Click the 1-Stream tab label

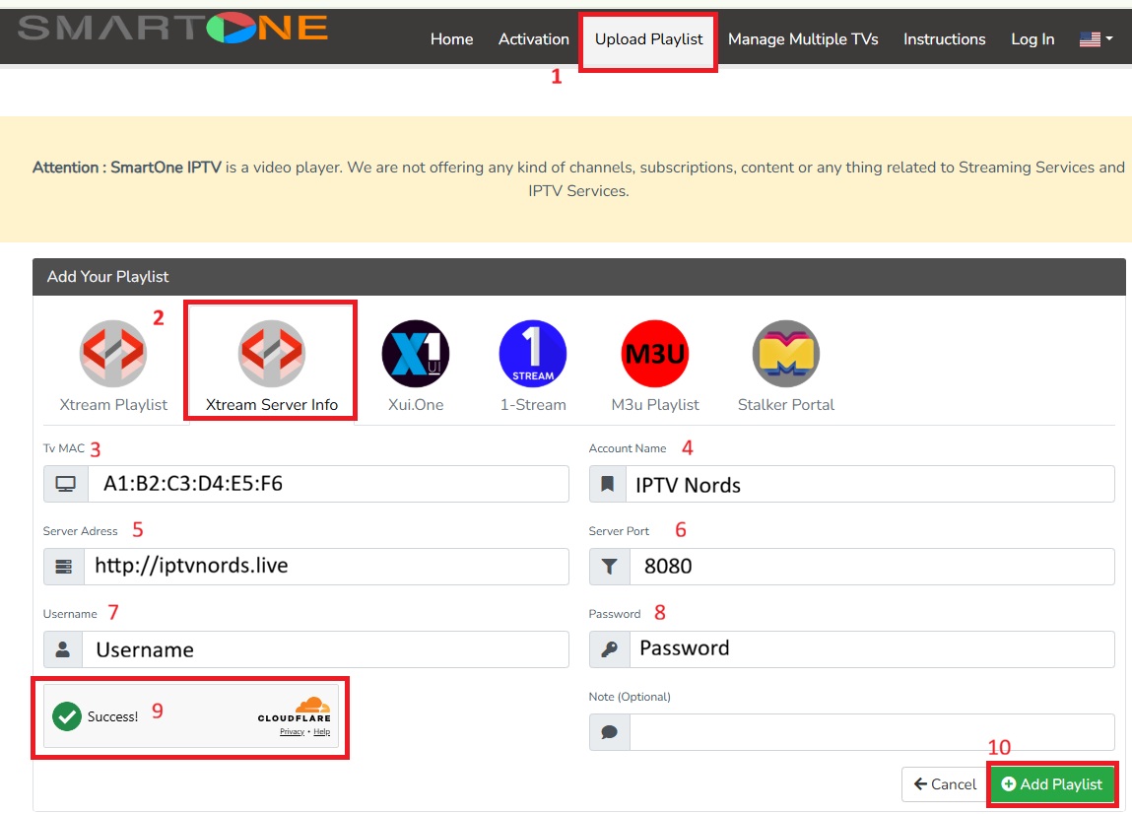point(533,404)
